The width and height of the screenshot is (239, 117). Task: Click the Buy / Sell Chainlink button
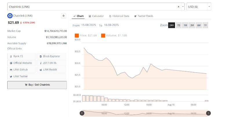click(37, 85)
